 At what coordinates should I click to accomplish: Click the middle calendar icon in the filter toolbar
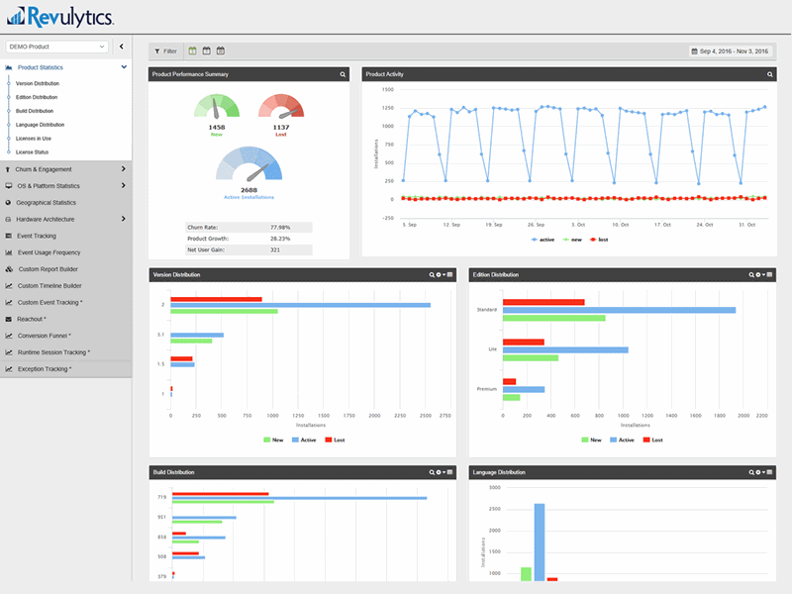(x=207, y=50)
